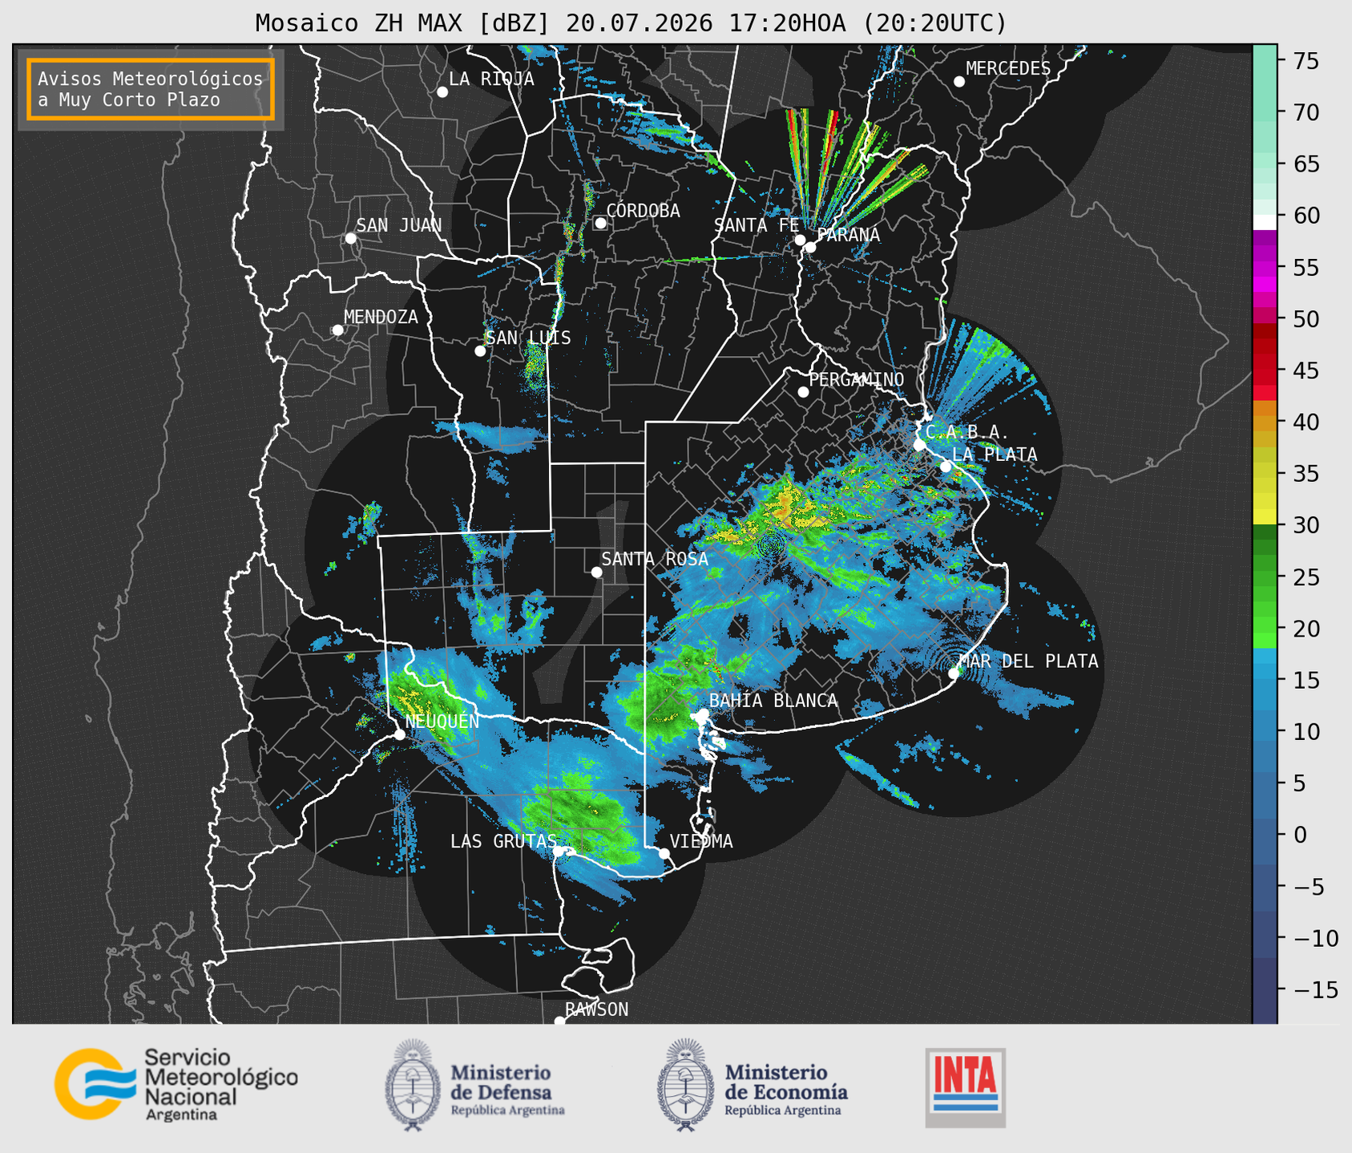Screen dimensions: 1352x1153
Task: Click the San Juan city marker
Action: coord(350,238)
